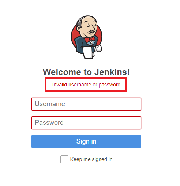
Task: Click the Jenkins butler logo
Action: point(87,37)
